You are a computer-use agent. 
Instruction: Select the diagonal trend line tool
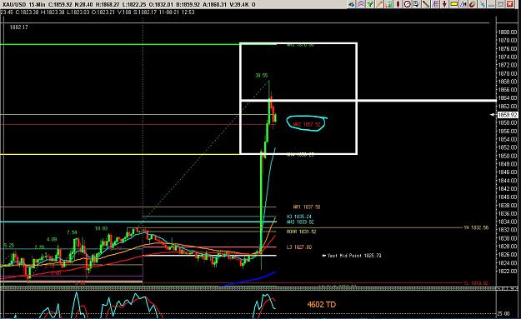pos(426,4)
